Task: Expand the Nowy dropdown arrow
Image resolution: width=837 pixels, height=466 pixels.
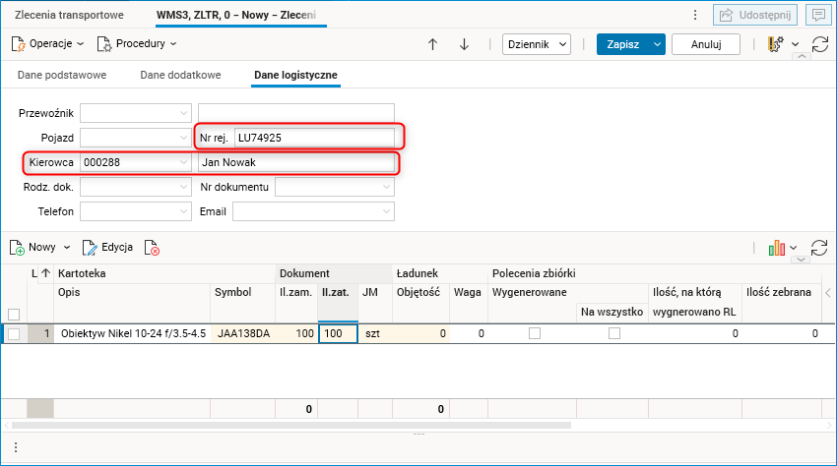Action: coord(67,248)
